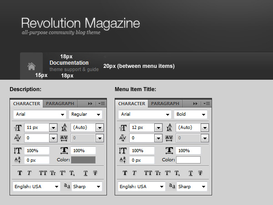Click gray color swatch in Description panel
Screen dimensions: 273x205
click(83, 160)
